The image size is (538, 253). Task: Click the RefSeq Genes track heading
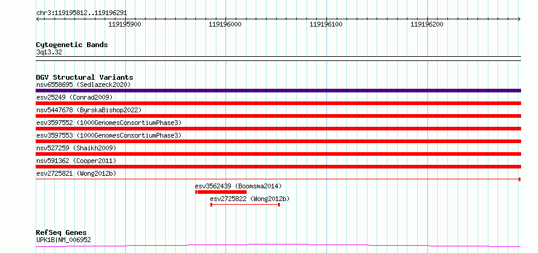click(61, 233)
